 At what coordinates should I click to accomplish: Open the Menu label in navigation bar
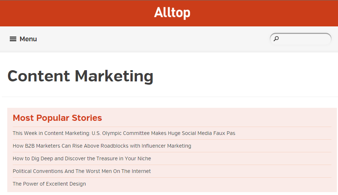(28, 39)
